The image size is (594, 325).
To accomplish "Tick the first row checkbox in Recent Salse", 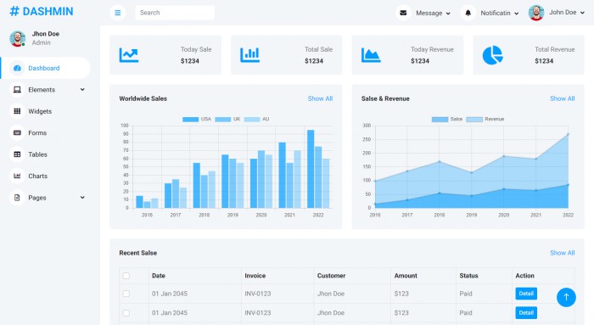I will pos(126,294).
